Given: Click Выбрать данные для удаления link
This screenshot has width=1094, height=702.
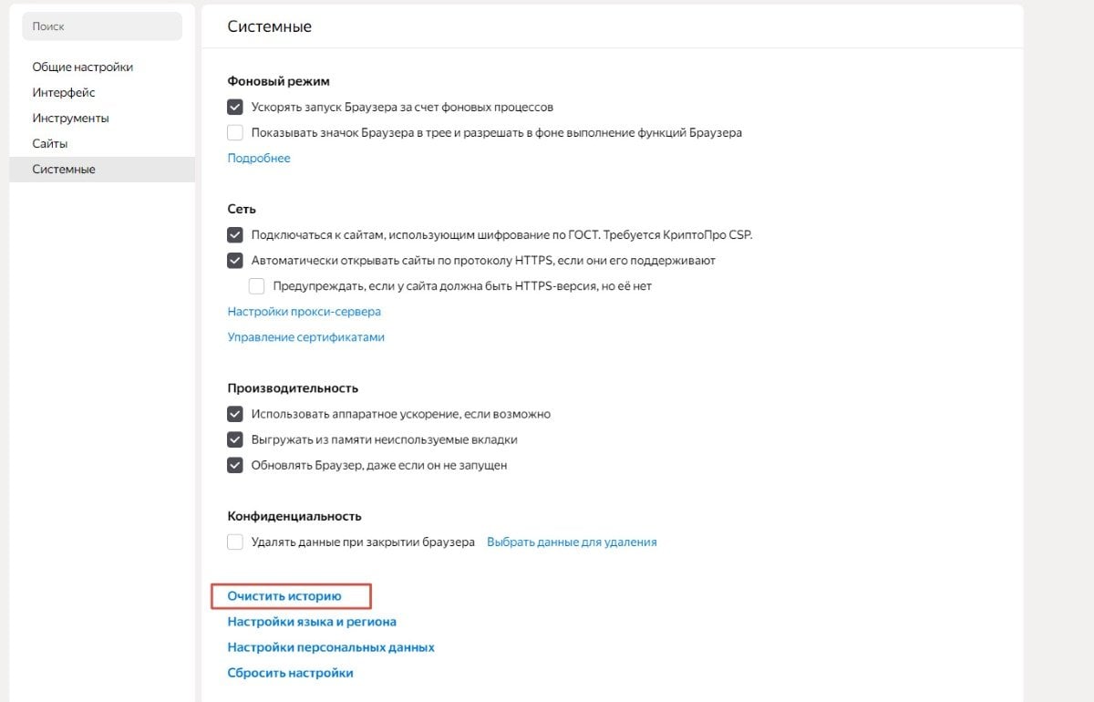Looking at the screenshot, I should click(x=572, y=542).
